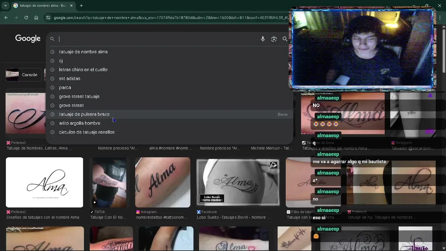Open link 'Tatuaje Con El No...' from TikTok
The height and width of the screenshot is (251, 446).
[108, 217]
